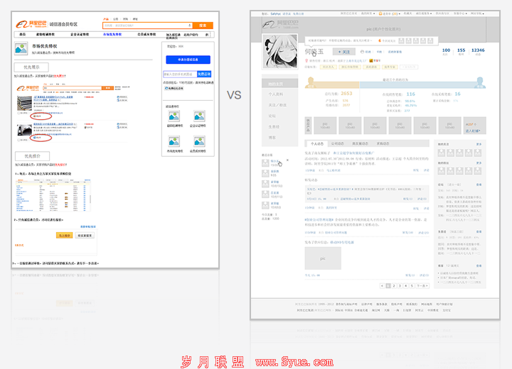Switch to the 求购动态 tab
The height and width of the screenshot is (369, 512).
[383, 143]
